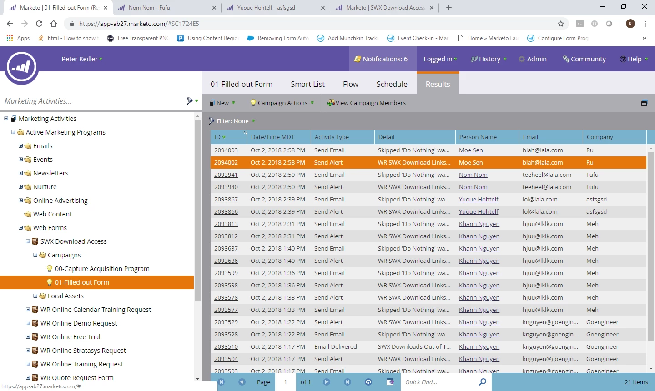Click the Quick Find magnifier icon
This screenshot has height=391, width=655.
(483, 382)
